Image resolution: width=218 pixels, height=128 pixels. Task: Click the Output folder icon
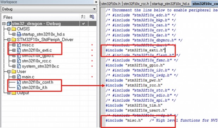pos(14,93)
